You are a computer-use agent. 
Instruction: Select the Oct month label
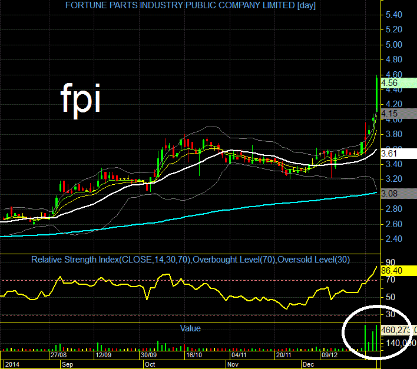[x=150, y=364]
